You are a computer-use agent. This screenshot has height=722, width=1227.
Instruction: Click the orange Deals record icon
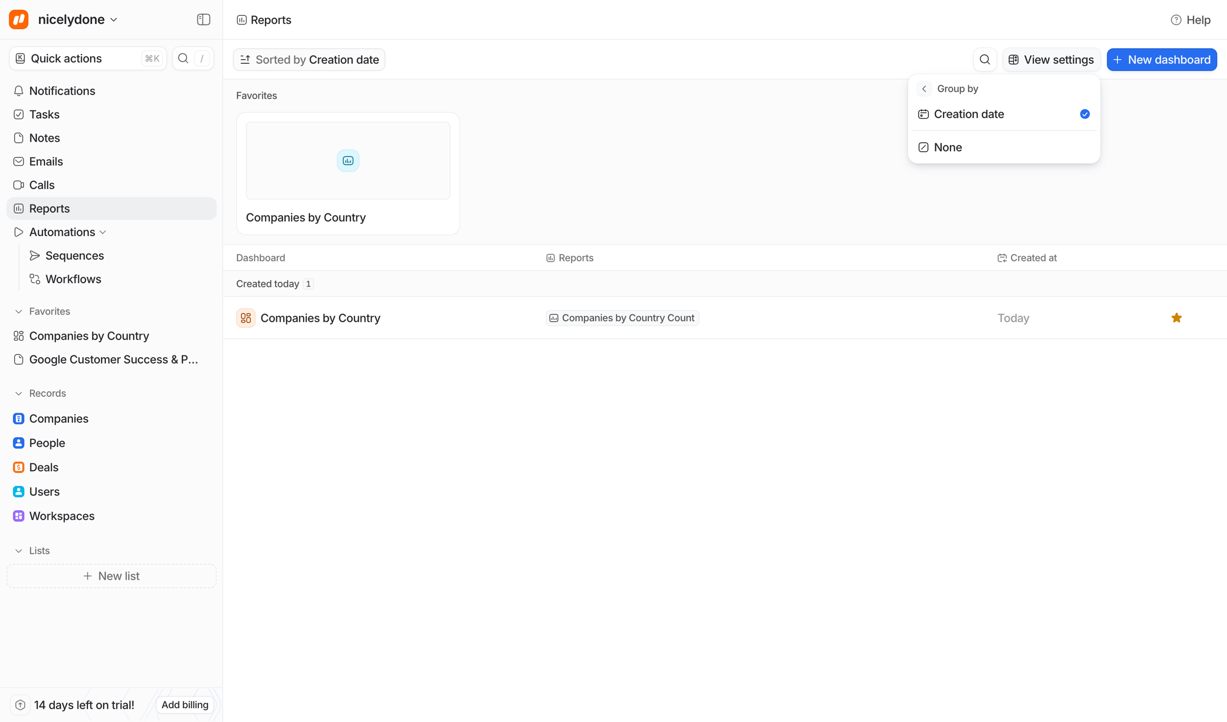pos(18,467)
